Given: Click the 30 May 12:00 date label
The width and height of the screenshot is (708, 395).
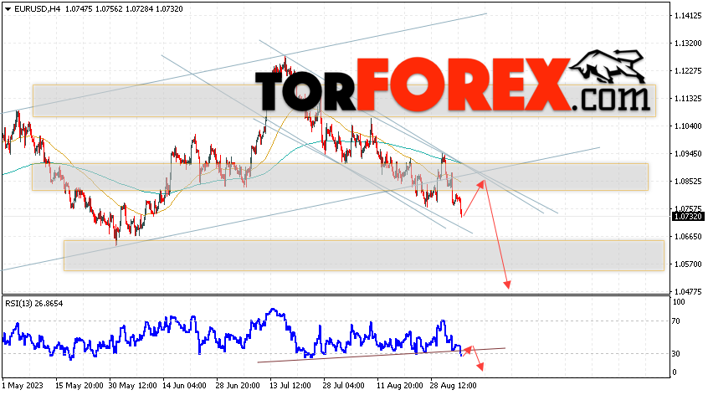Looking at the screenshot, I should point(133,386).
